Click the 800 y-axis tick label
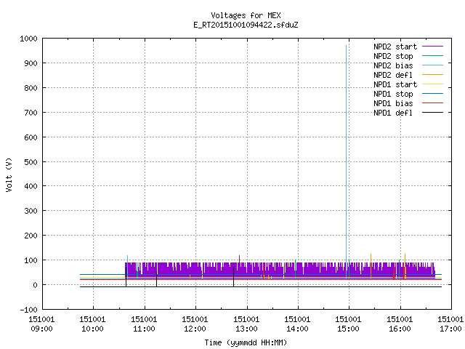465x349 pixels. [31, 88]
